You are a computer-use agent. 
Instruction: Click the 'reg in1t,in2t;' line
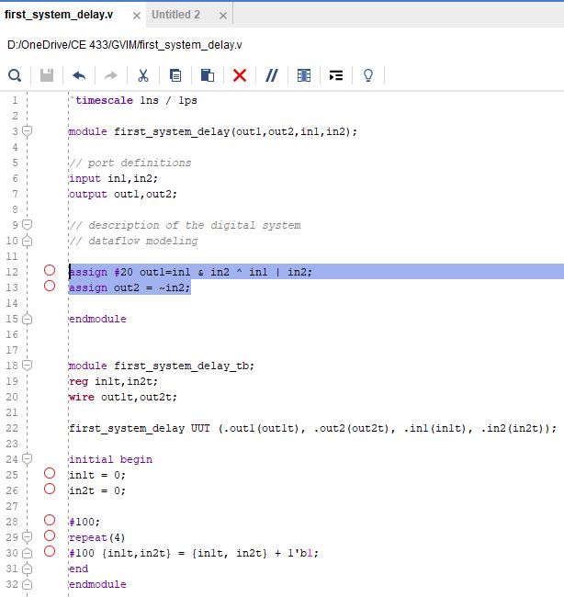[x=113, y=381]
